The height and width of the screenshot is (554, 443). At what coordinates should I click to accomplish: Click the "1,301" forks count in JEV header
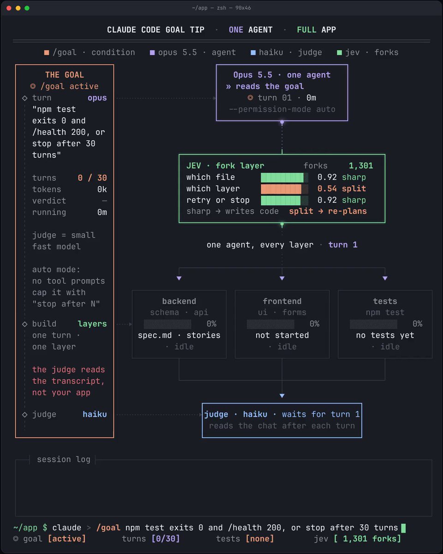(x=361, y=166)
